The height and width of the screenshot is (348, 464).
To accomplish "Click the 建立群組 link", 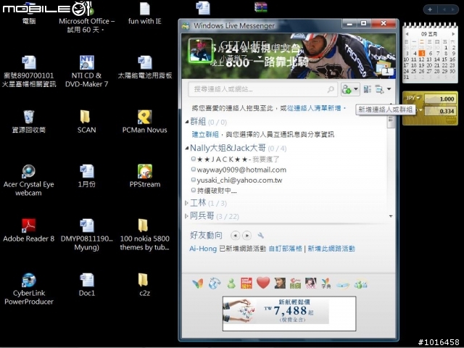I will tap(205, 135).
